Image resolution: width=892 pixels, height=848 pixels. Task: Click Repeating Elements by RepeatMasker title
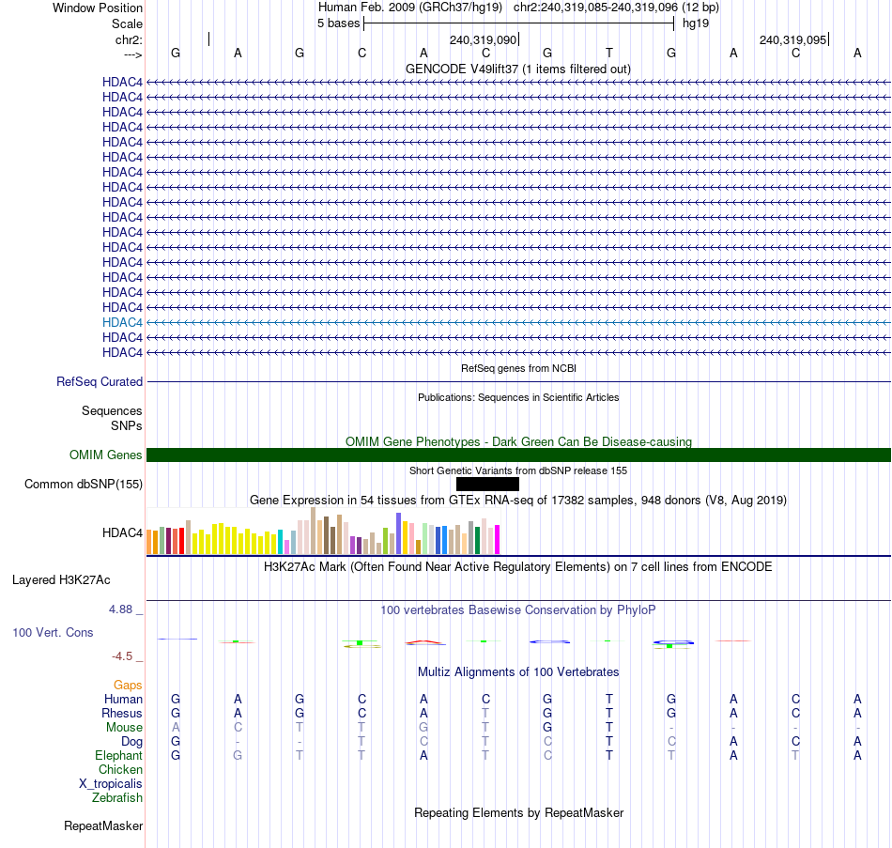coord(519,812)
